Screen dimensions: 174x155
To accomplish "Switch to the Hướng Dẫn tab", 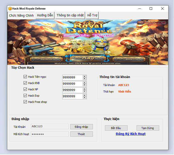I will (x=45, y=15).
